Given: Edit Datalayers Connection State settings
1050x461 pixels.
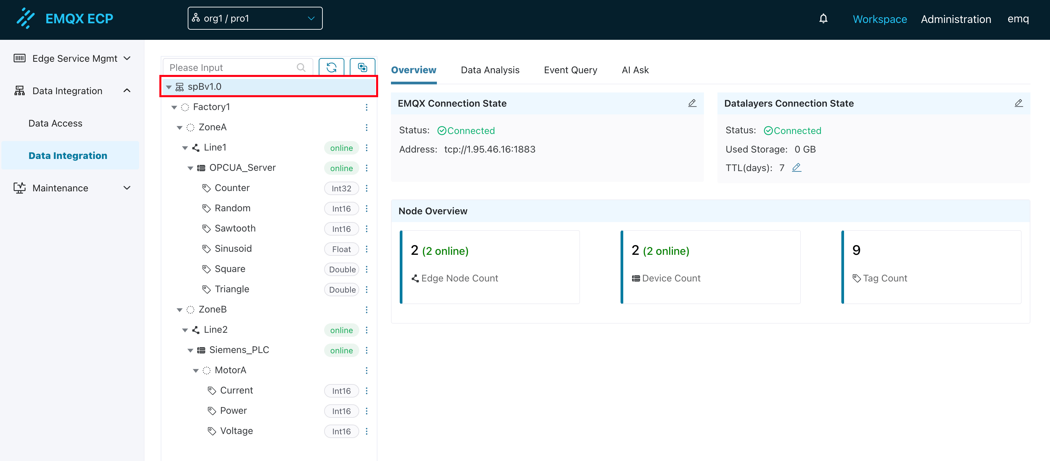Looking at the screenshot, I should point(1018,103).
